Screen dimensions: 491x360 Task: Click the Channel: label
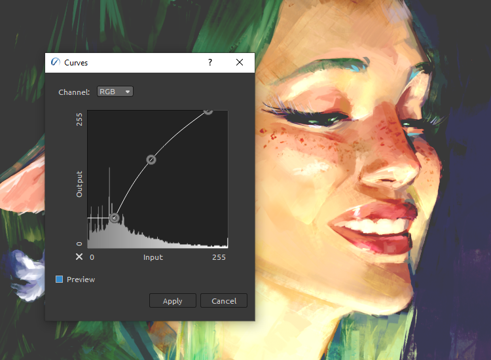[74, 92]
